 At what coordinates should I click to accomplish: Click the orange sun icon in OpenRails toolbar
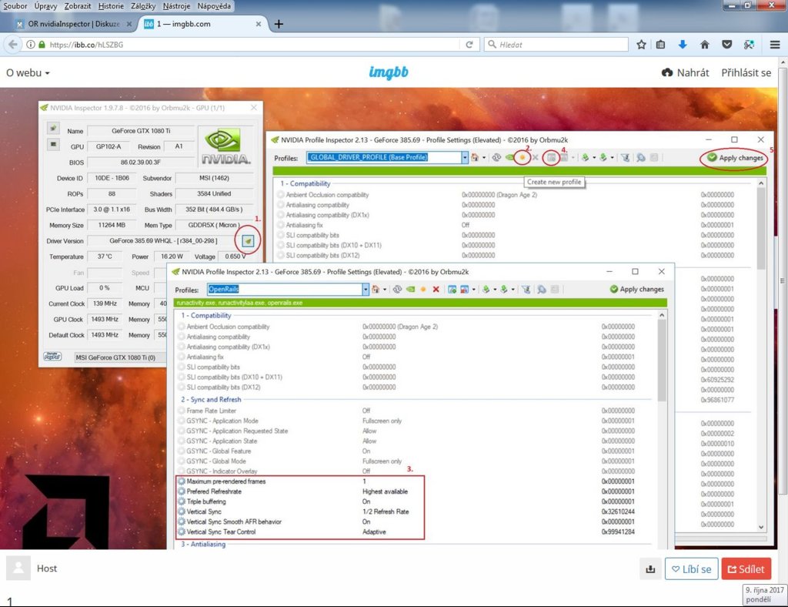pyautogui.click(x=423, y=289)
